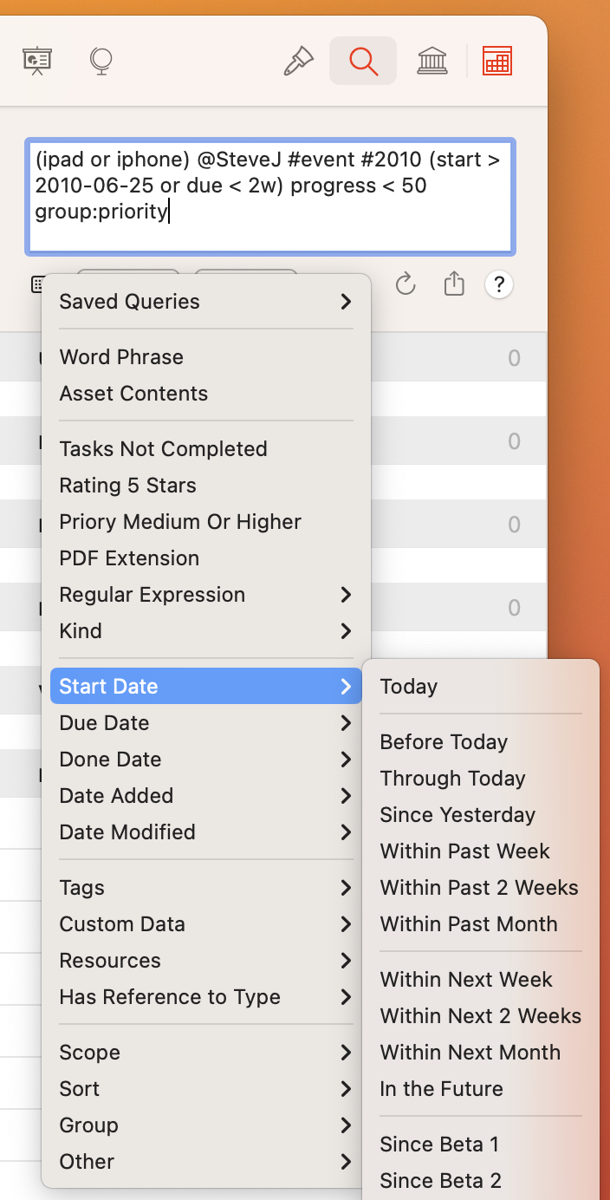Click the pushpin icon in toolbar
The width and height of the screenshot is (610, 1200).
pyautogui.click(x=298, y=61)
